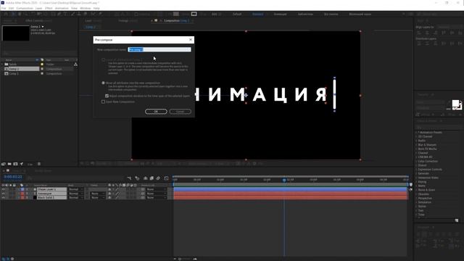Enable Open New Composition checkbox

(103, 101)
